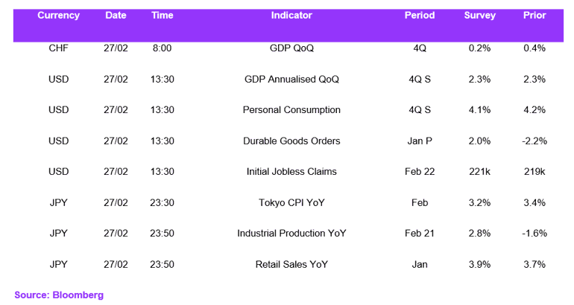This screenshot has width=574, height=305.
Task: Click the Indicator column header
Action: click(291, 16)
